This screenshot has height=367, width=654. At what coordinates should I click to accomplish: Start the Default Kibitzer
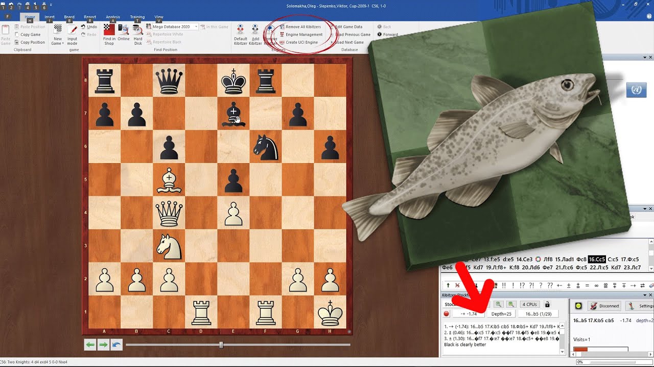click(241, 34)
